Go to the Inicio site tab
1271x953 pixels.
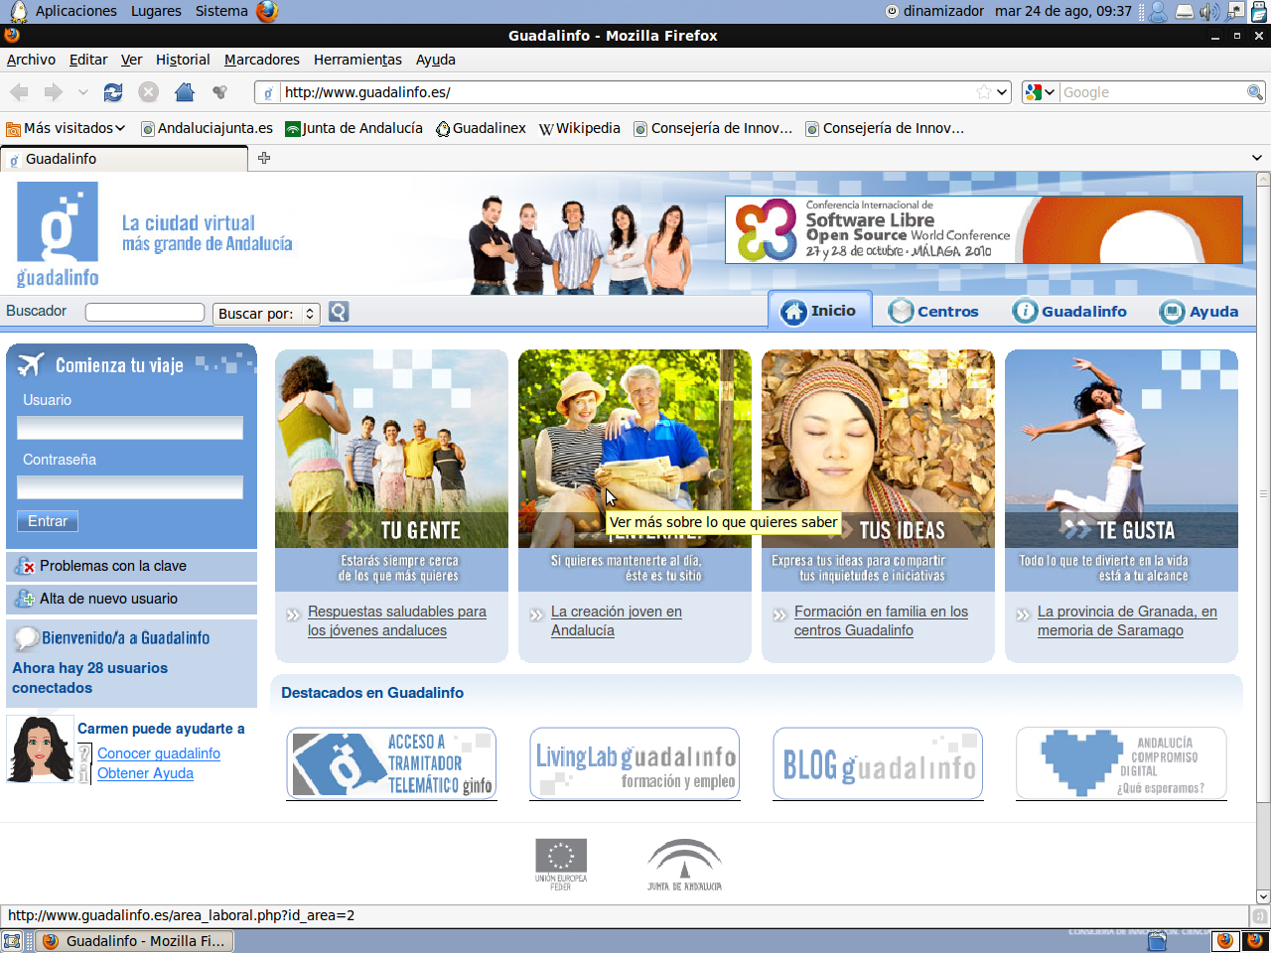(x=819, y=310)
